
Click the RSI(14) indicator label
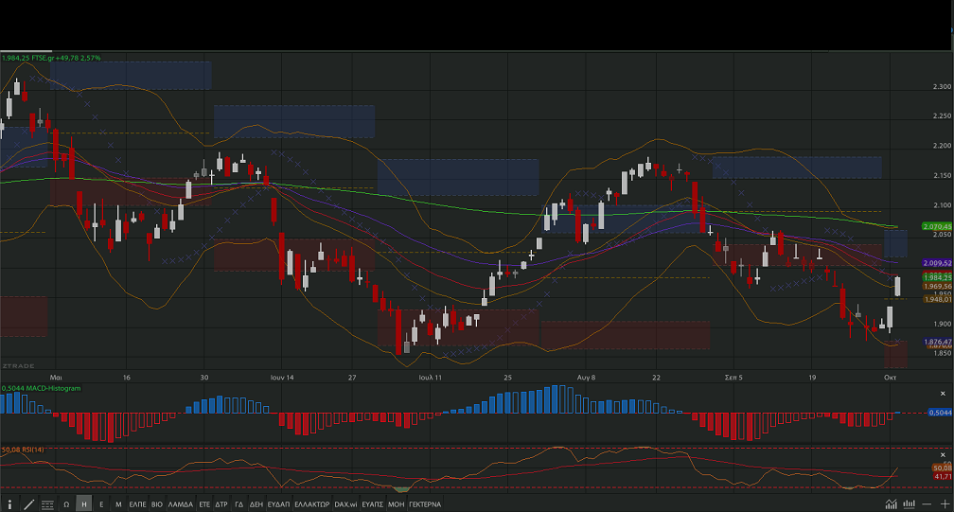[23, 450]
